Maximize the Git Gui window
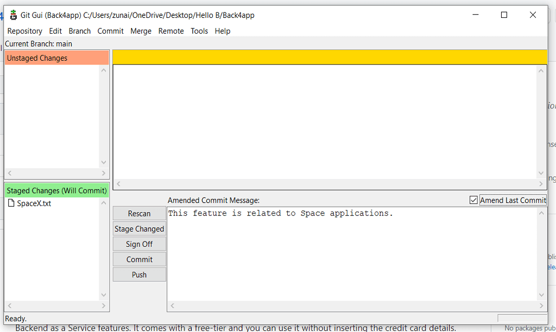556x332 pixels. point(504,15)
